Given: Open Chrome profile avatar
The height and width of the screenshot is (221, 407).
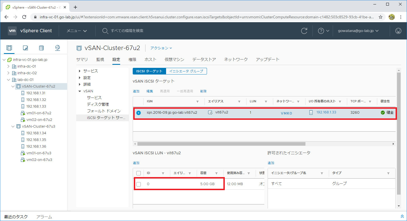Looking at the screenshot, I should pos(392,17).
